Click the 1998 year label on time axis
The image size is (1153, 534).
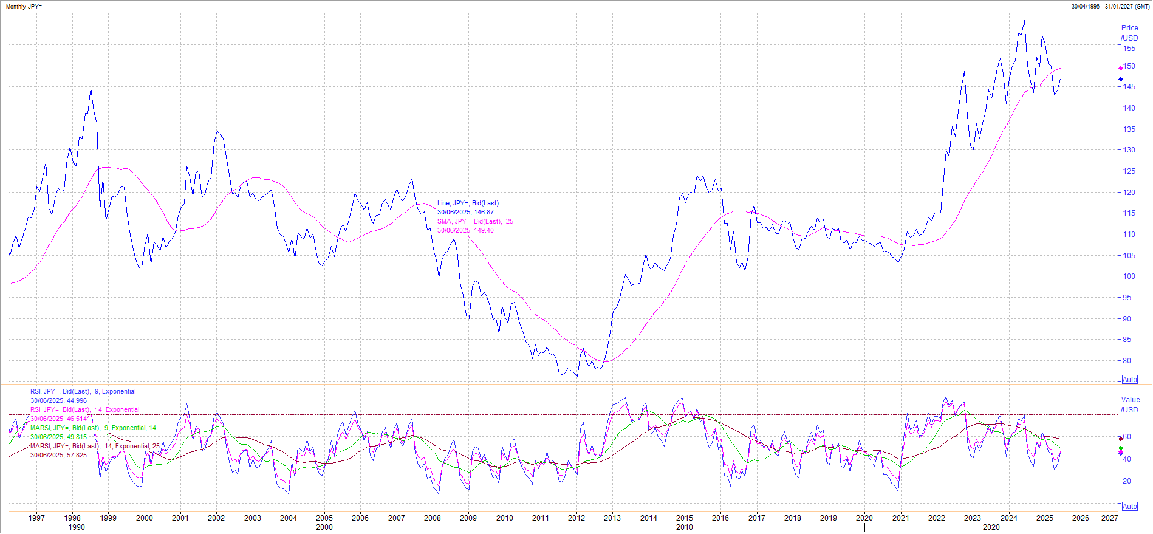click(72, 518)
